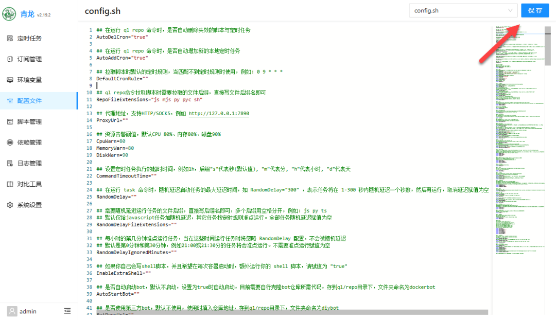Click the 青龙 title link
The height and width of the screenshot is (320, 556).
(27, 14)
